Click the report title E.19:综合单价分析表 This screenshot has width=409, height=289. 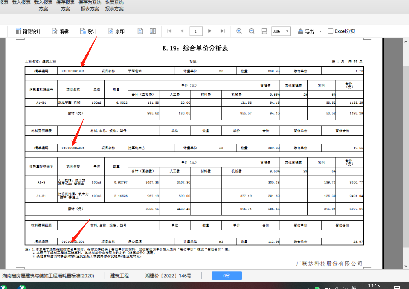[195, 48]
